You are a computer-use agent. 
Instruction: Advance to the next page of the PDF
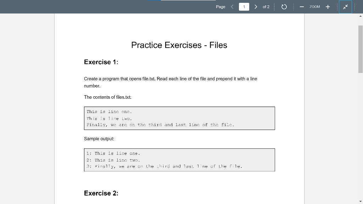pyautogui.click(x=256, y=6)
